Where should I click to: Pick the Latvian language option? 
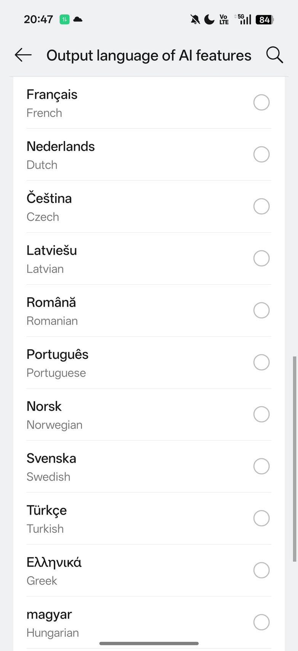[x=261, y=258]
